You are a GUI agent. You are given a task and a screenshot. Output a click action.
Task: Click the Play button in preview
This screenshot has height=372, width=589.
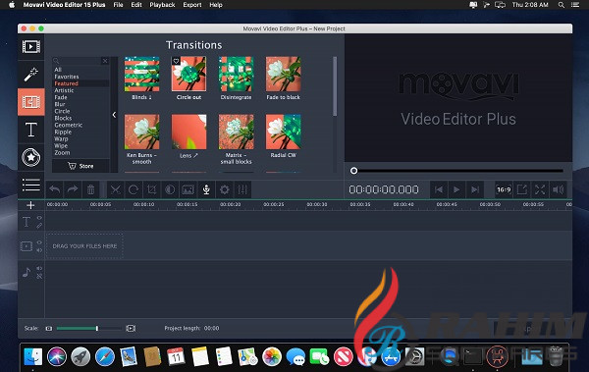(x=456, y=189)
